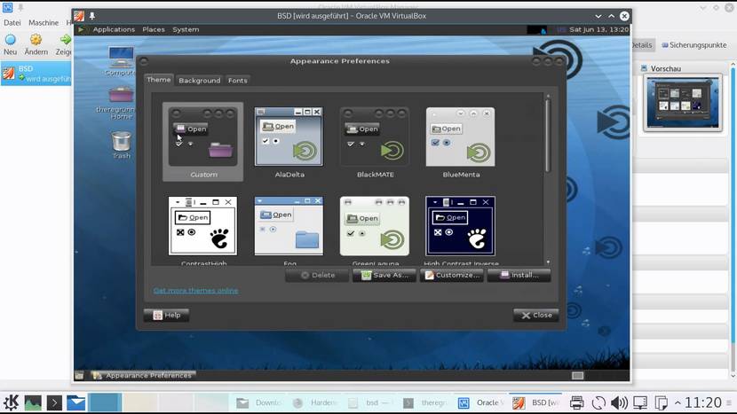
Task: Open Get more themes online link
Action: pos(195,291)
